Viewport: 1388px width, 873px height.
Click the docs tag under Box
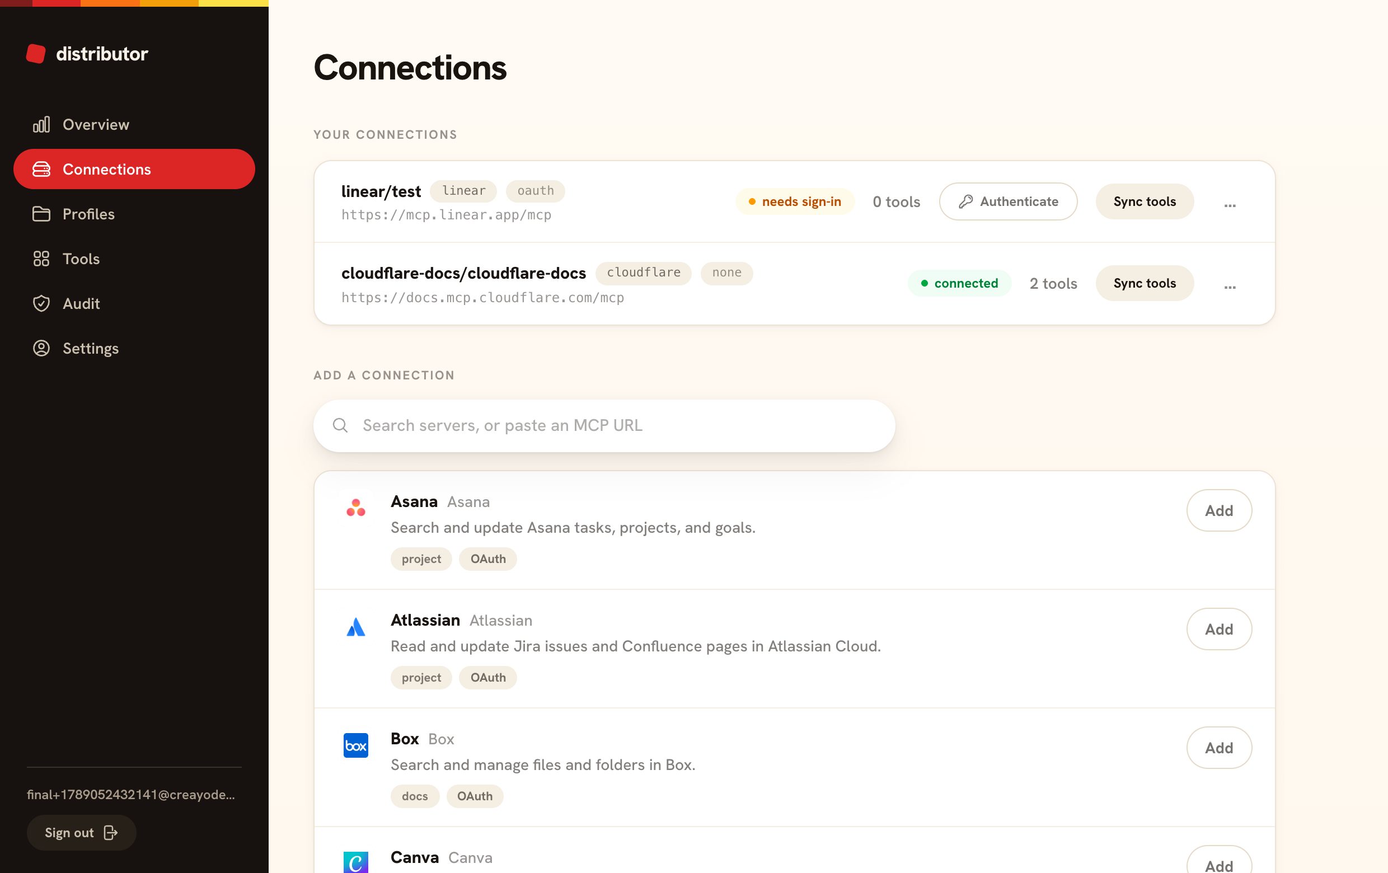click(x=415, y=796)
